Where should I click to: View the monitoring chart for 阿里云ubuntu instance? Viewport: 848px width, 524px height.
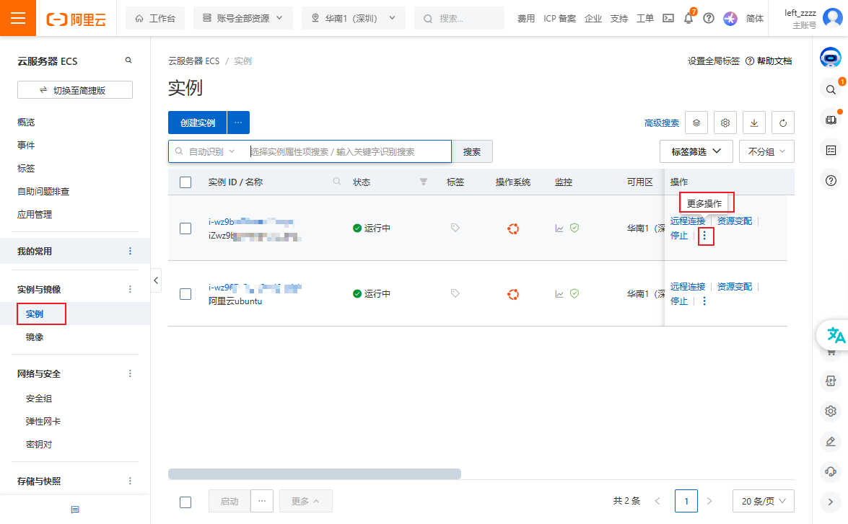pos(559,294)
